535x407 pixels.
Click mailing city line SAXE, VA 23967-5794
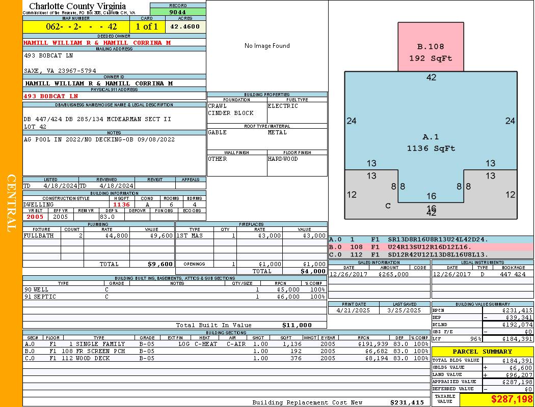coord(60,71)
